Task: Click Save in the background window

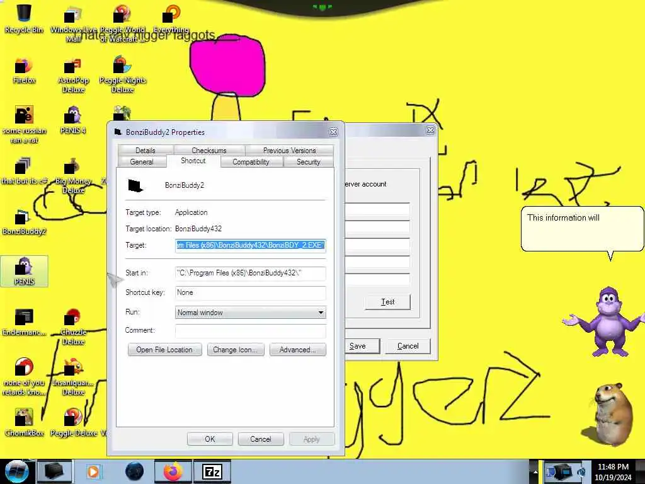Action: tap(362, 346)
